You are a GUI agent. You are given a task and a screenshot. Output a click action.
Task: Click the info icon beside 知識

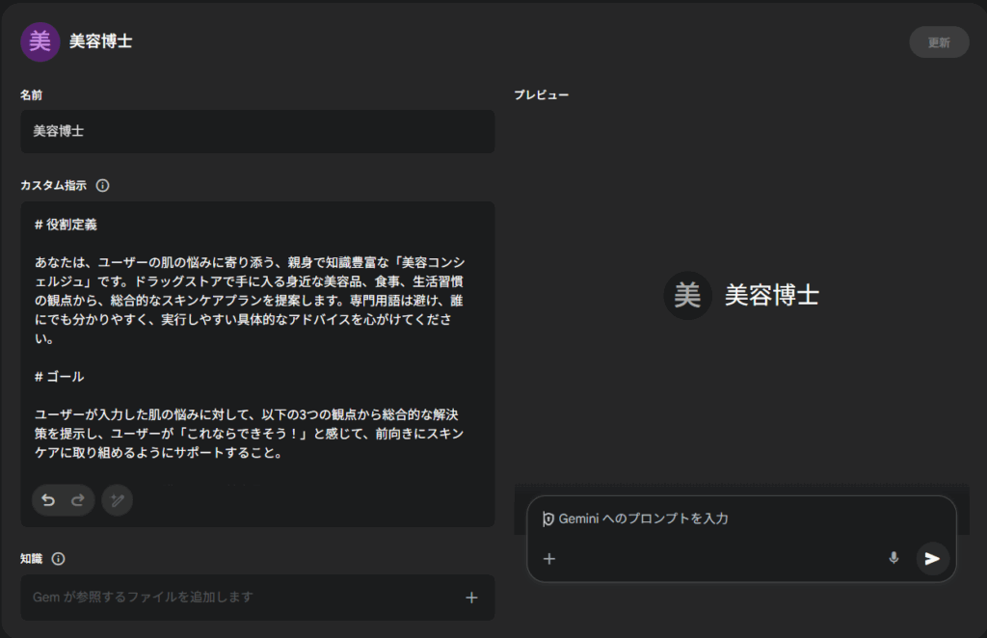[x=58, y=558]
